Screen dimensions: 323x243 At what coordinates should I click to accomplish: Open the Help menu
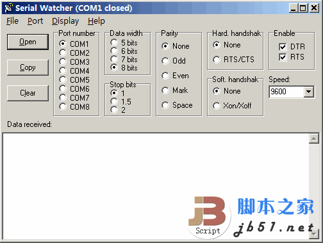click(x=96, y=21)
